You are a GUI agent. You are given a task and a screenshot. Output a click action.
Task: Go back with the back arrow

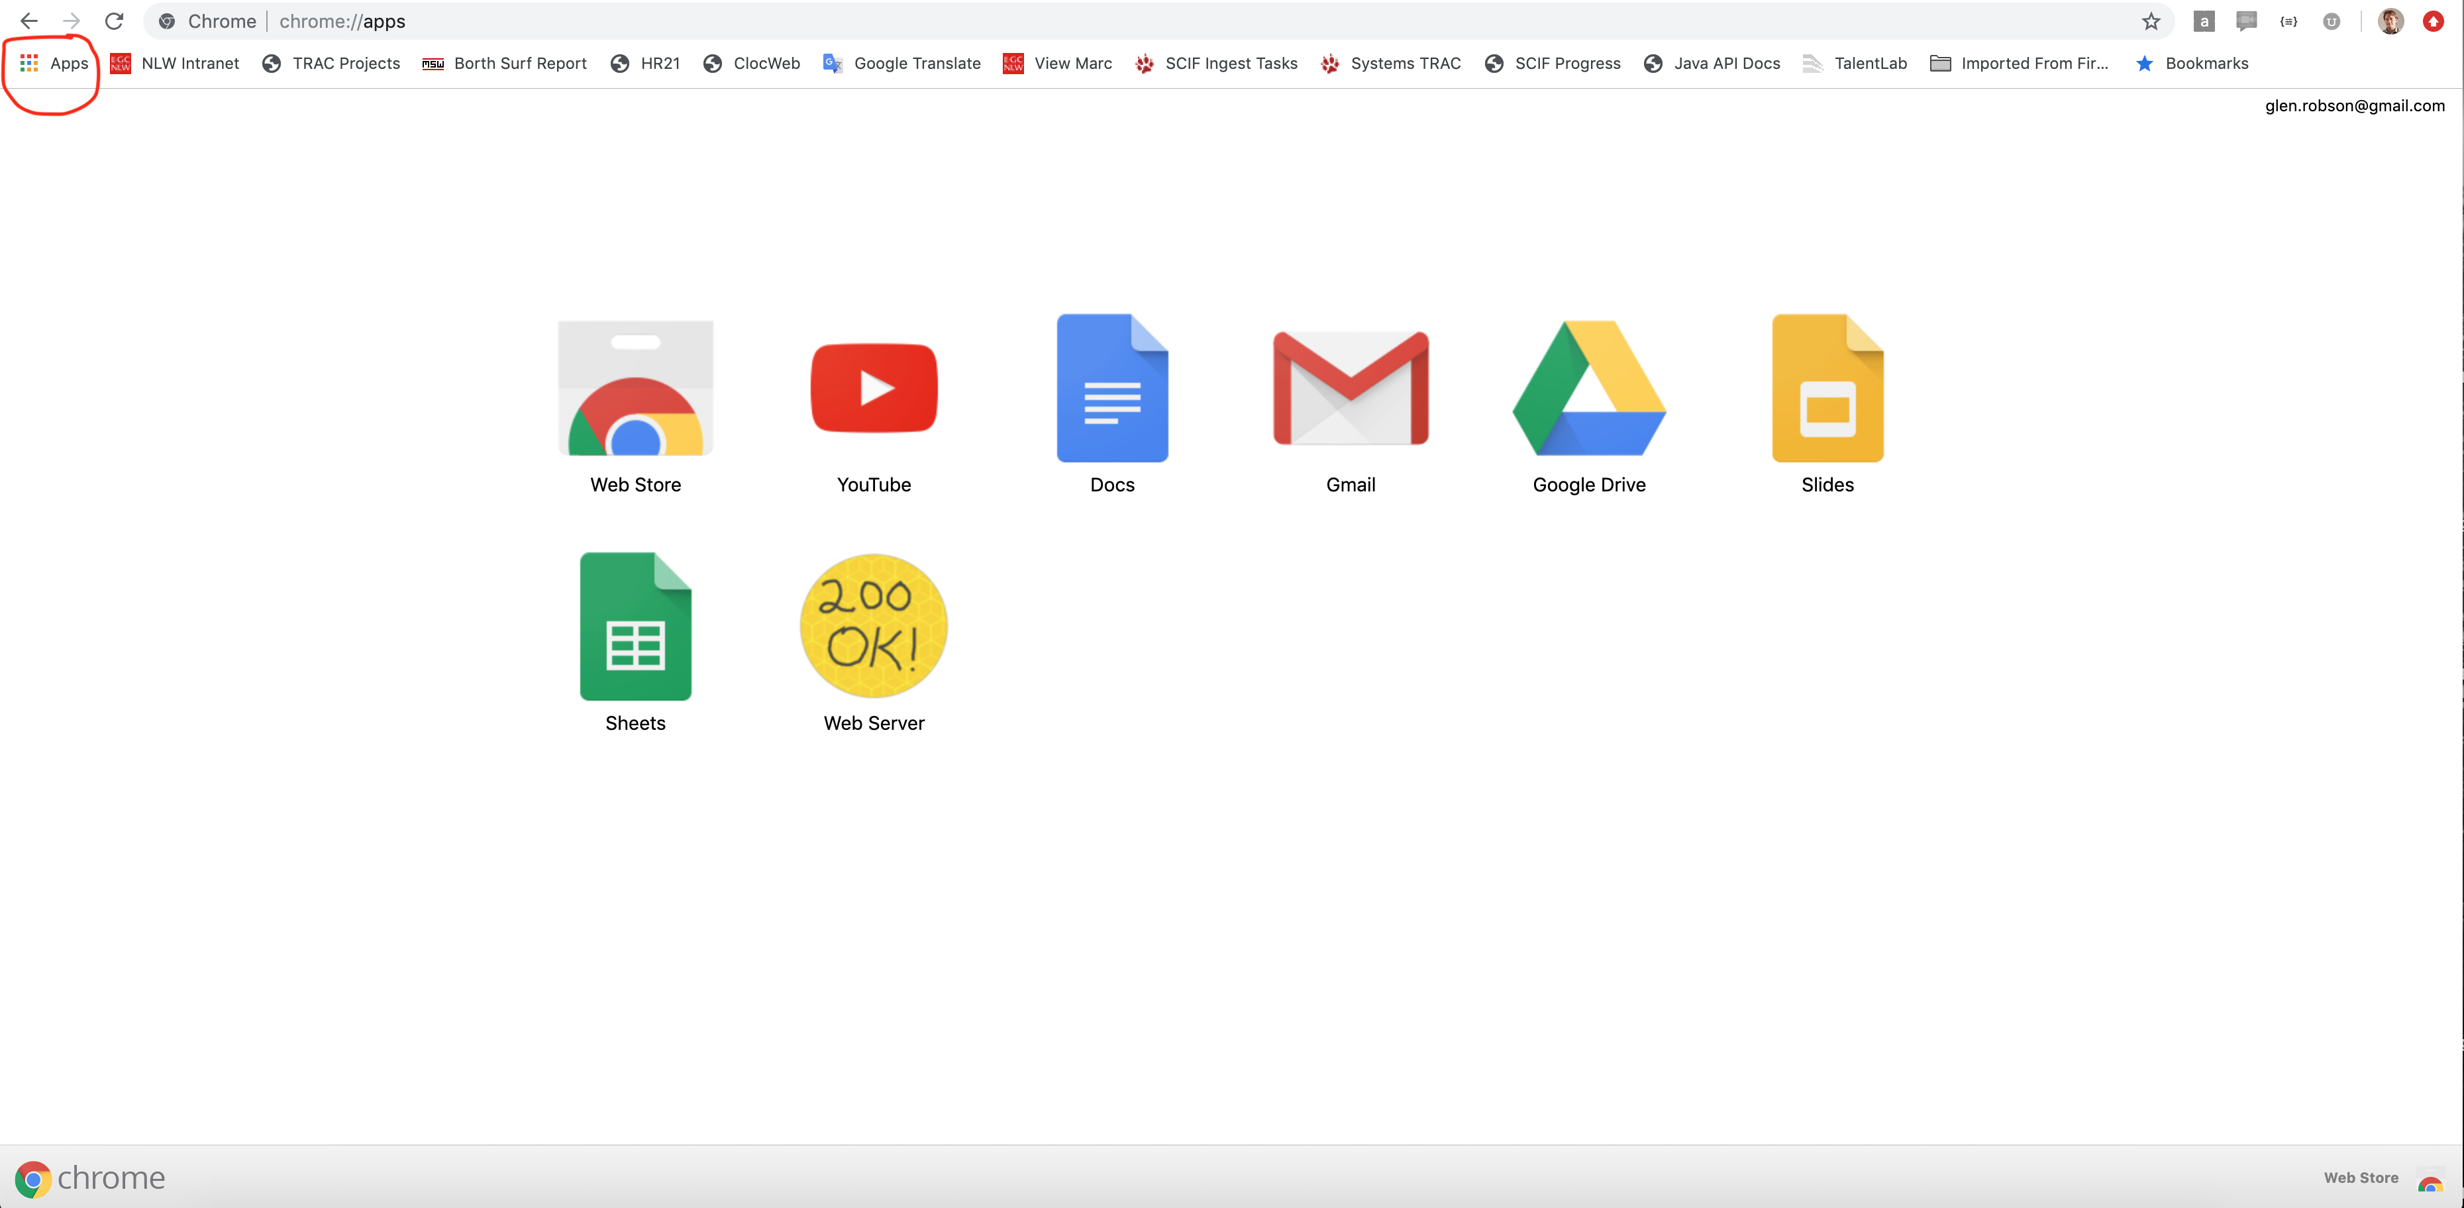pos(28,21)
